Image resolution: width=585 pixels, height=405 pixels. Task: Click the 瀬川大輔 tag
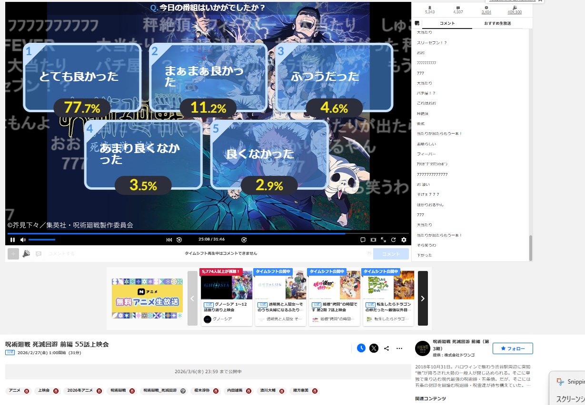(x=268, y=390)
